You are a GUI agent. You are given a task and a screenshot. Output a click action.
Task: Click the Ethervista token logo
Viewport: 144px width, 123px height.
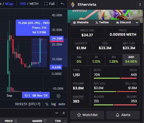(x=73, y=4)
